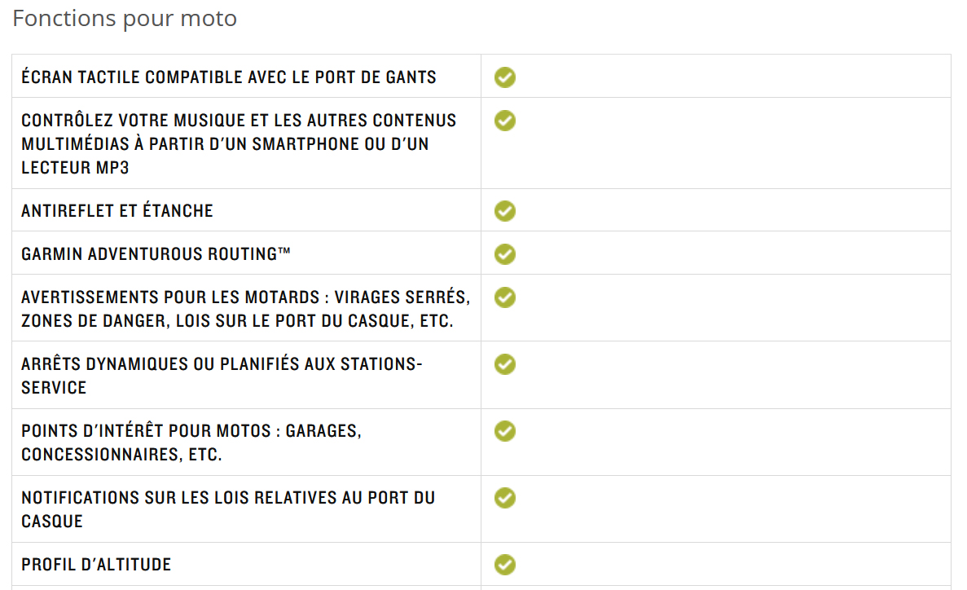Screen dimensions: 967x590
Task: Select Notifications sur les lois text
Action: (x=228, y=509)
